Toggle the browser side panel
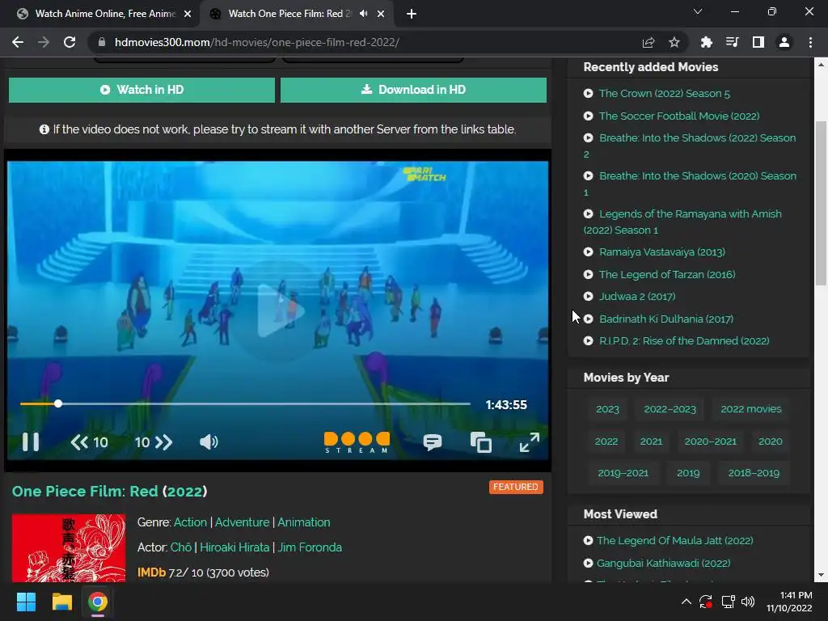Screen dimensions: 828x621 pyautogui.click(x=758, y=42)
